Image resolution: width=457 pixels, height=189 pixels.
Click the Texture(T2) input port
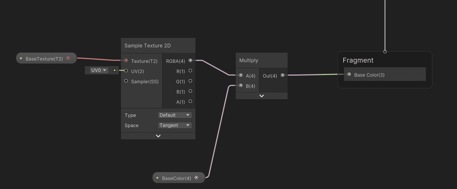[x=126, y=60]
